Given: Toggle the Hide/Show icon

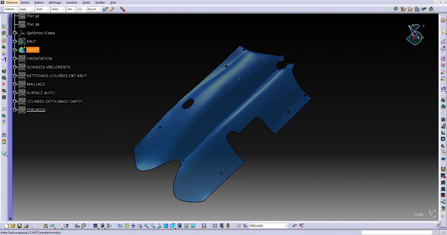Looking at the screenshot, I should click(186, 226).
